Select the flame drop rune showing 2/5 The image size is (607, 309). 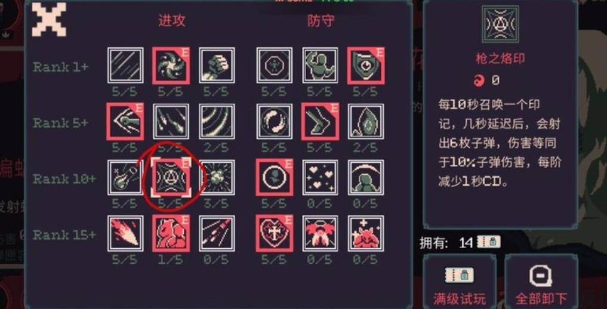point(365,121)
